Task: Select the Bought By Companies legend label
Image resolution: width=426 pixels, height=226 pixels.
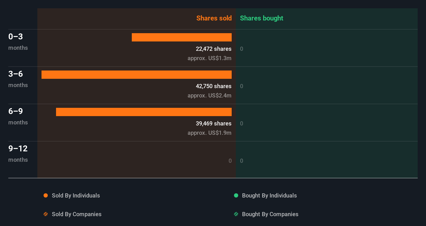Action: (270, 214)
